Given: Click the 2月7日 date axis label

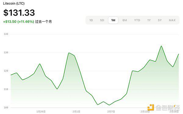Looking at the screenshot, I should click(x=111, y=112).
